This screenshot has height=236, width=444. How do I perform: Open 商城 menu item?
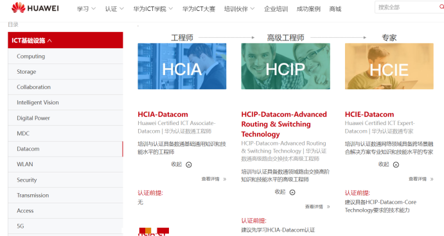click(x=335, y=9)
